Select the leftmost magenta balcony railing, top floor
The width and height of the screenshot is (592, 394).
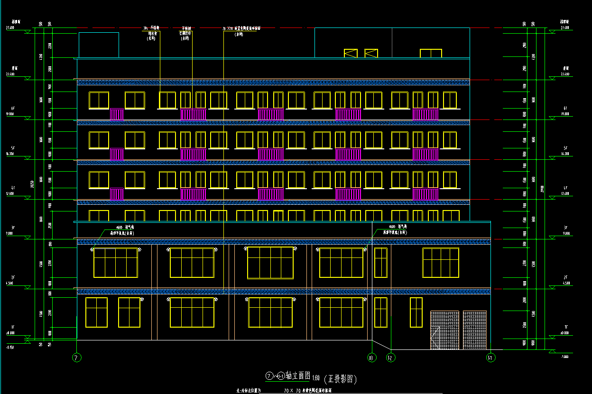tap(117, 115)
